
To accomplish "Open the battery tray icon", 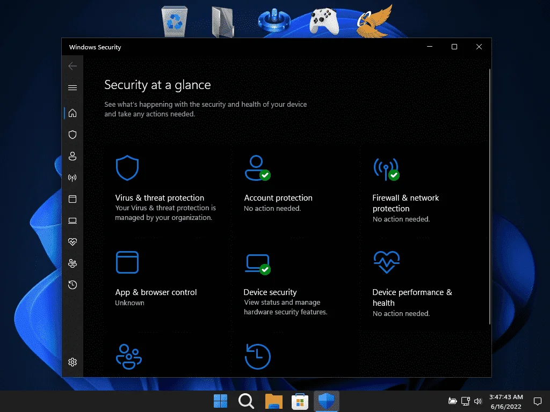I will tap(452, 401).
